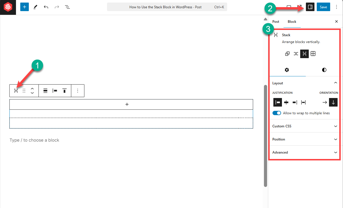Click the drag handle in block toolbar
The height and width of the screenshot is (208, 343).
point(24,91)
